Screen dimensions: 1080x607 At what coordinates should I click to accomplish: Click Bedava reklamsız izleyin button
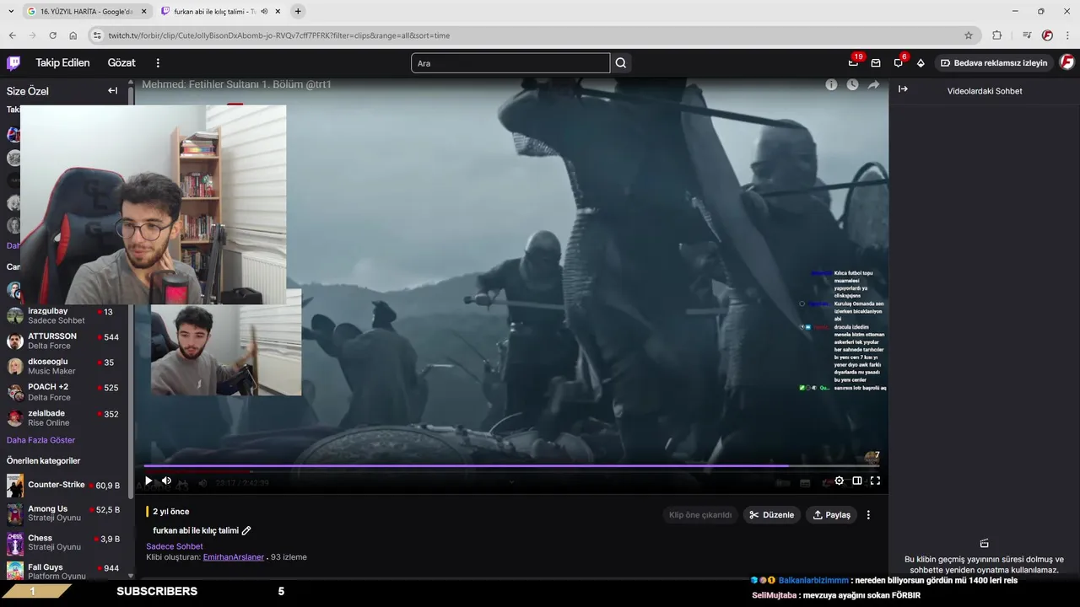[994, 63]
